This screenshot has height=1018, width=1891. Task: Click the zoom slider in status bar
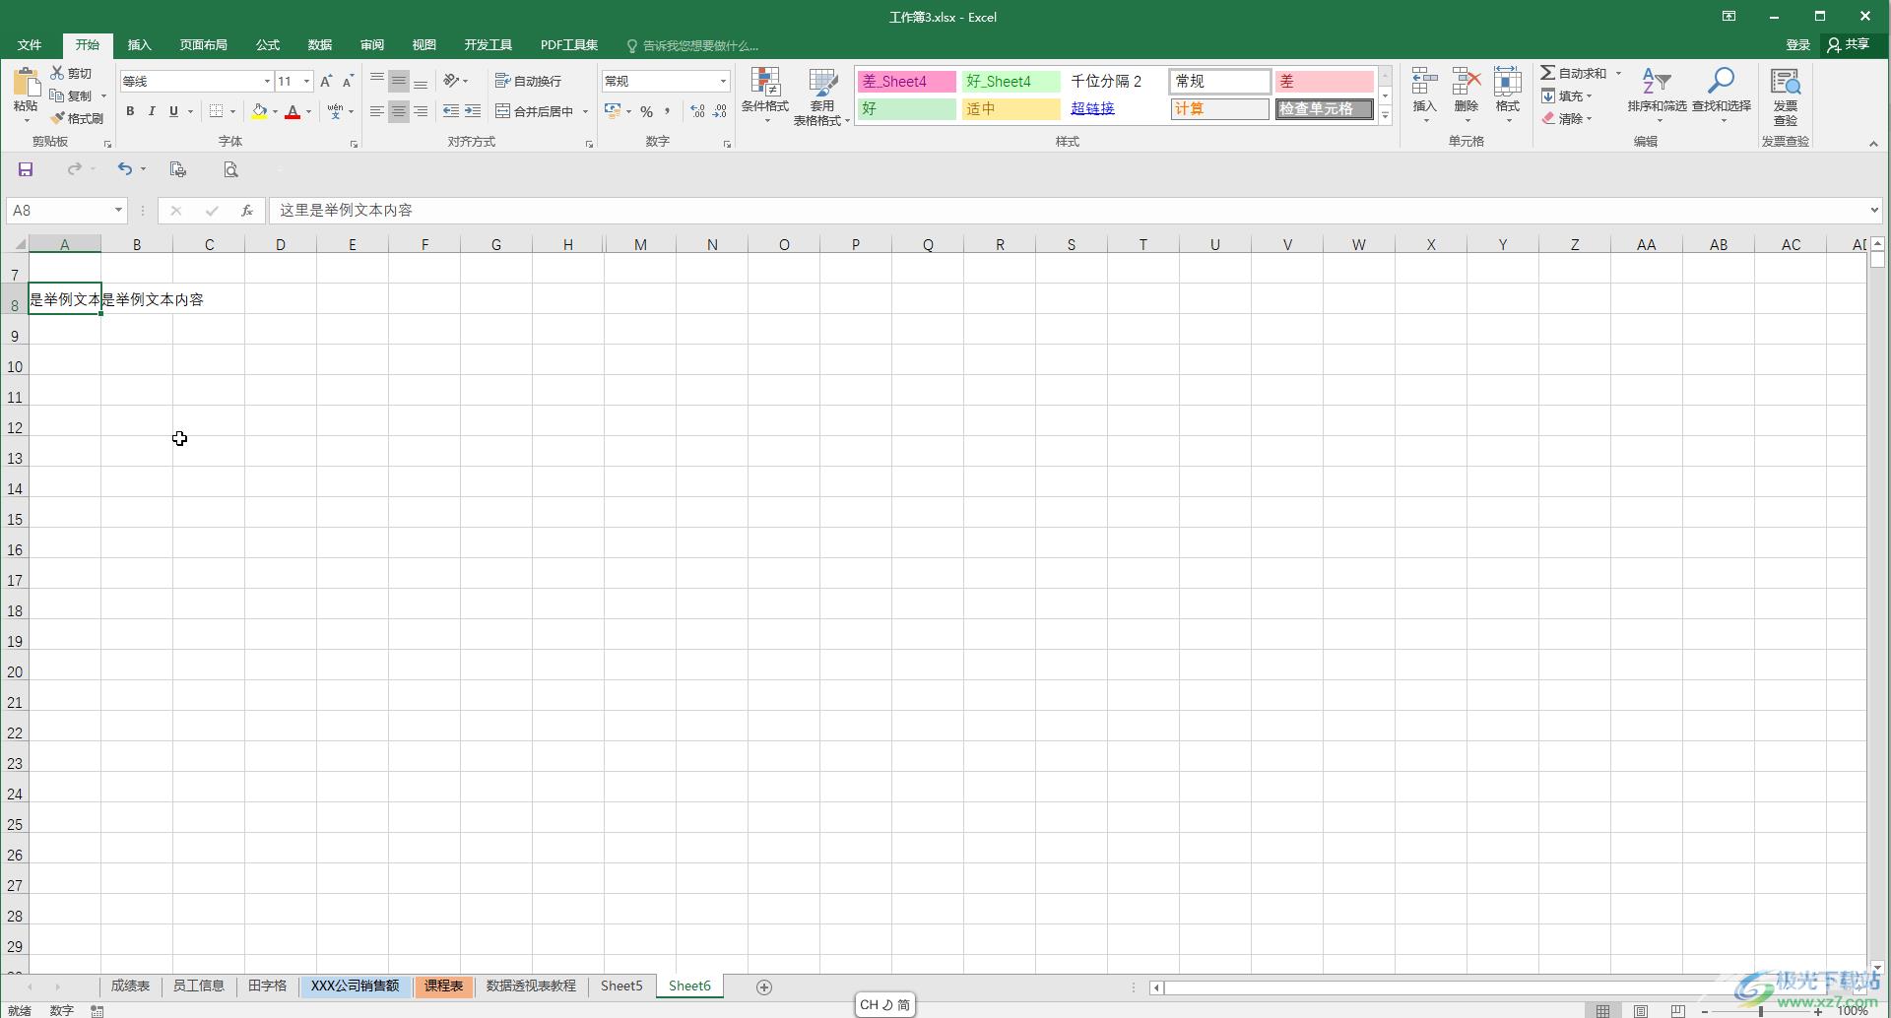1761,1011
